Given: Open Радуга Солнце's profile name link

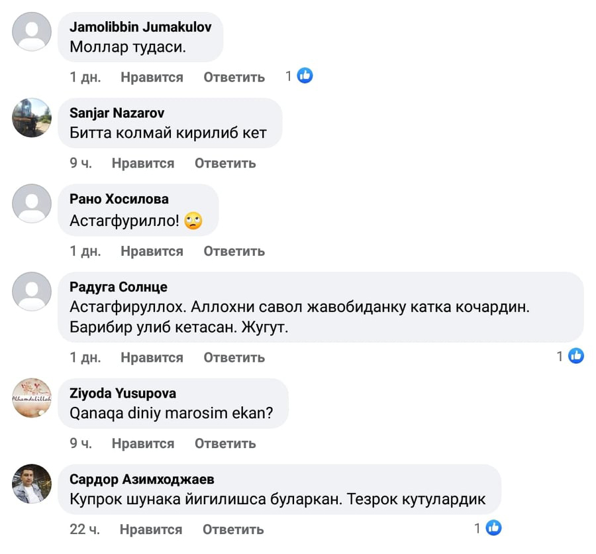Looking at the screenshot, I should [x=119, y=287].
